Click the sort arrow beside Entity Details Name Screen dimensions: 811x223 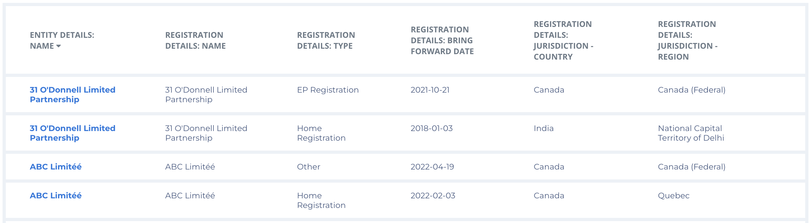click(x=58, y=46)
